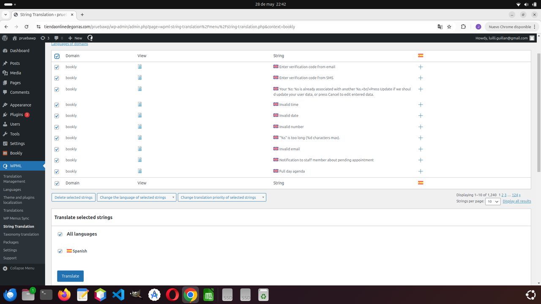This screenshot has width=541, height=304.
Task: Toggle the select-all checkbox in table footer
Action: coord(57,183)
